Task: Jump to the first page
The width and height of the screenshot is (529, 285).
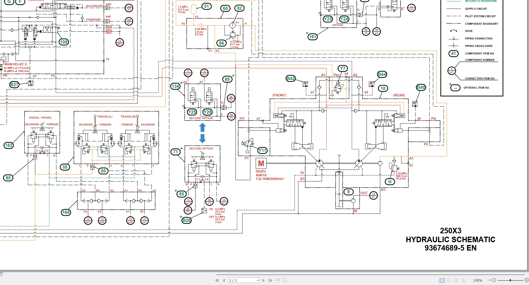Action: [217, 280]
